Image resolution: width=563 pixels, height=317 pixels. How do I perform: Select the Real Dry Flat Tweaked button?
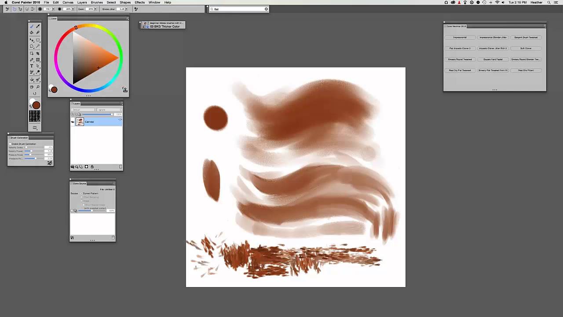460,70
